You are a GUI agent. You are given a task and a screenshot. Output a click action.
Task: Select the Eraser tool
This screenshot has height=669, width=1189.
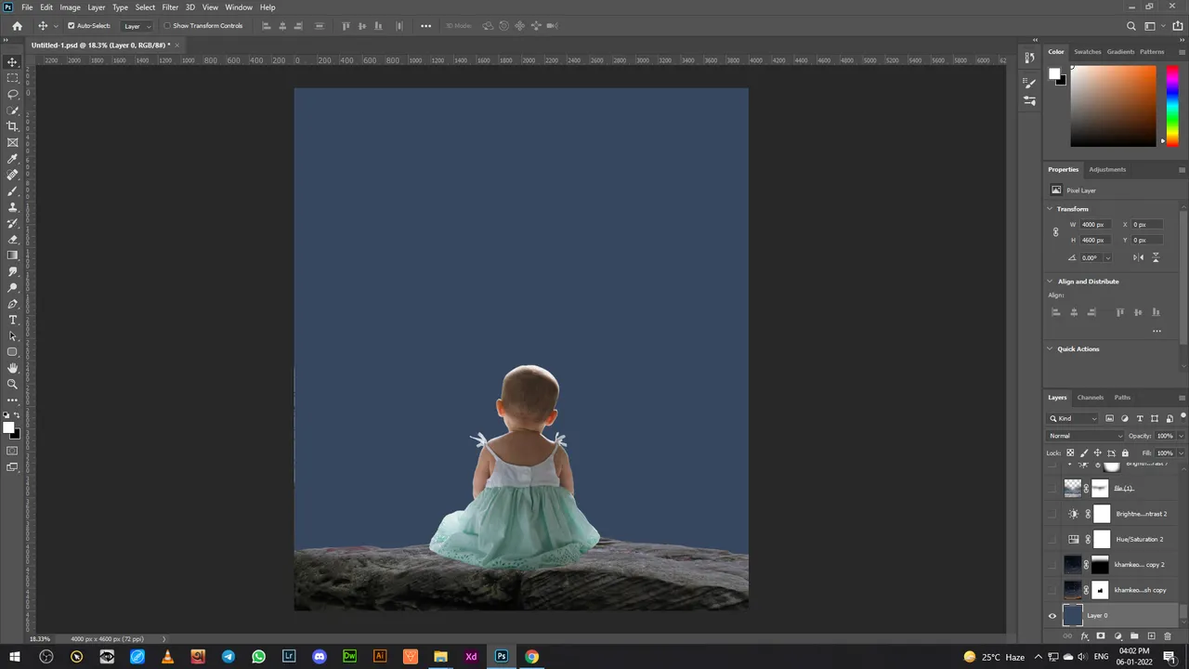[12, 239]
